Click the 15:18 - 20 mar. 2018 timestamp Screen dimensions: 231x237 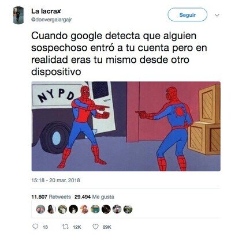coord(55,180)
